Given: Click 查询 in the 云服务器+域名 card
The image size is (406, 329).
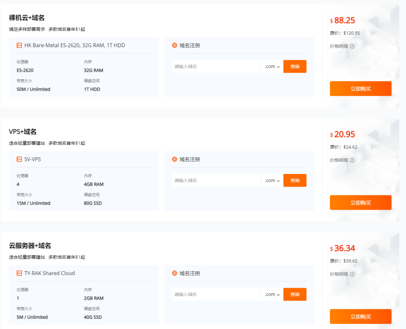Looking at the screenshot, I should [295, 295].
